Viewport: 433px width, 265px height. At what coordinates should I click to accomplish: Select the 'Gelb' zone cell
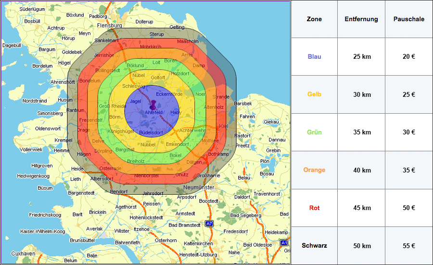point(314,94)
